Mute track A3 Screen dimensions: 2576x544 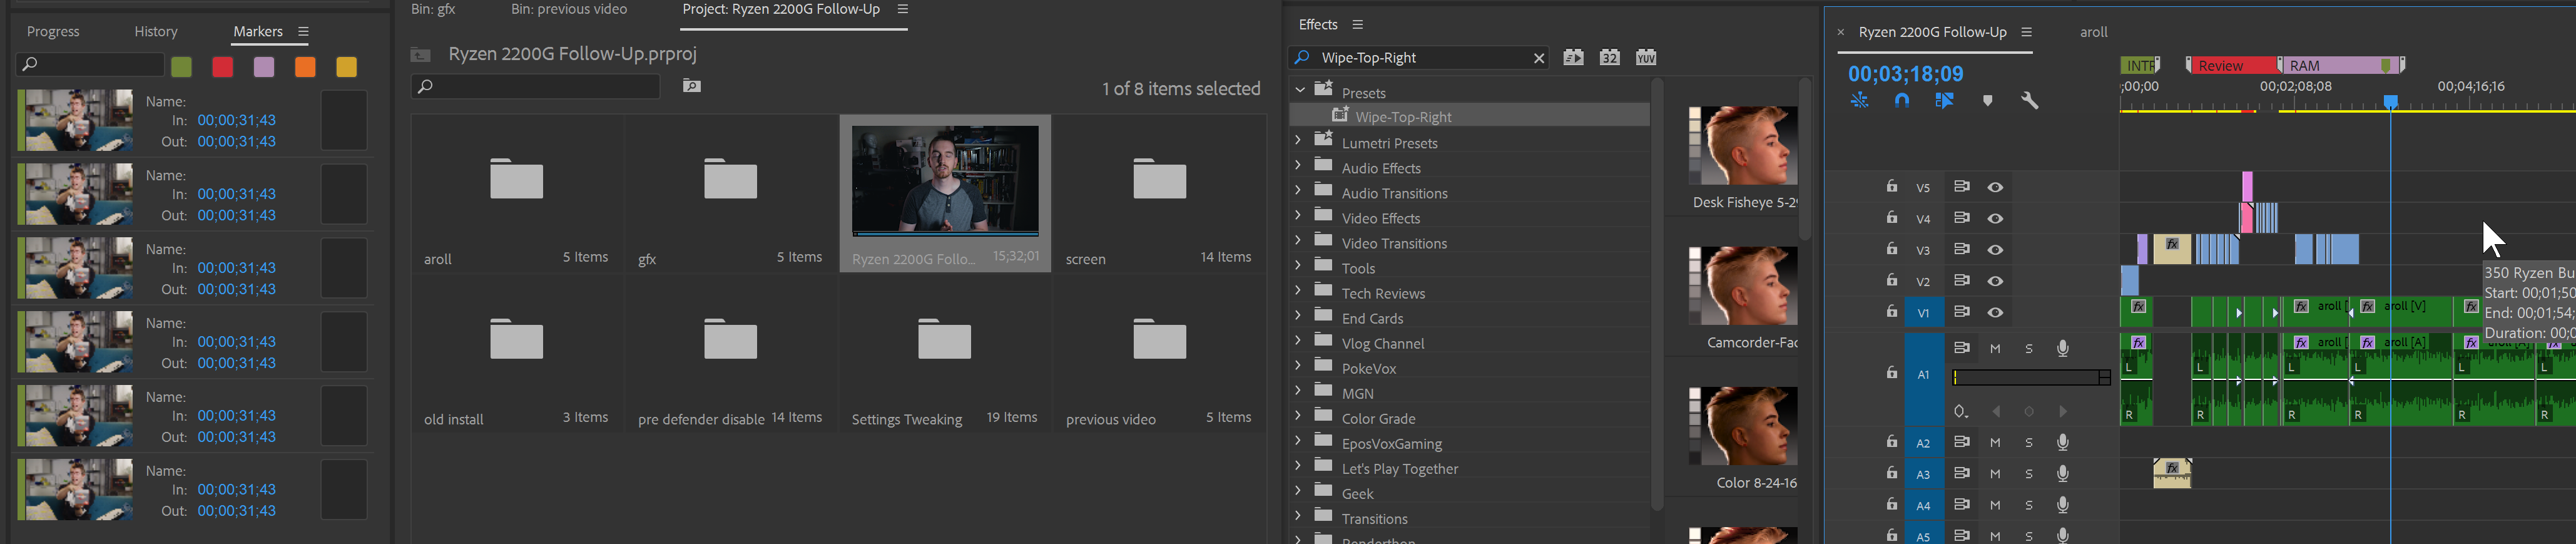(x=1995, y=474)
